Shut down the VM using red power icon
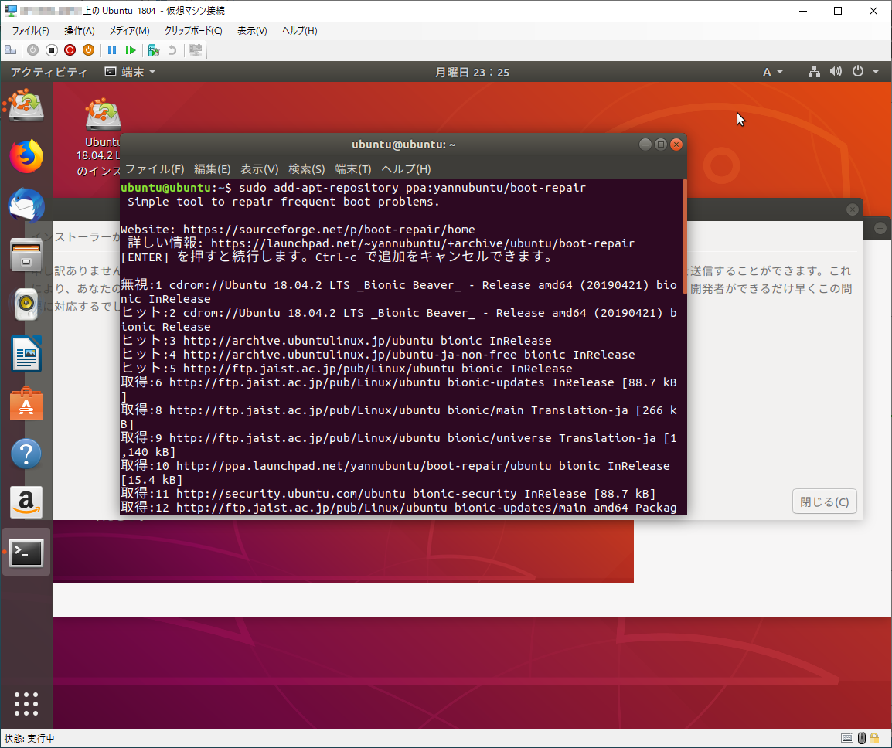This screenshot has width=892, height=748. pyautogui.click(x=70, y=50)
